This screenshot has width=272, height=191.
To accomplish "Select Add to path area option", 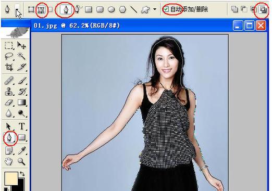I will [x=234, y=9].
